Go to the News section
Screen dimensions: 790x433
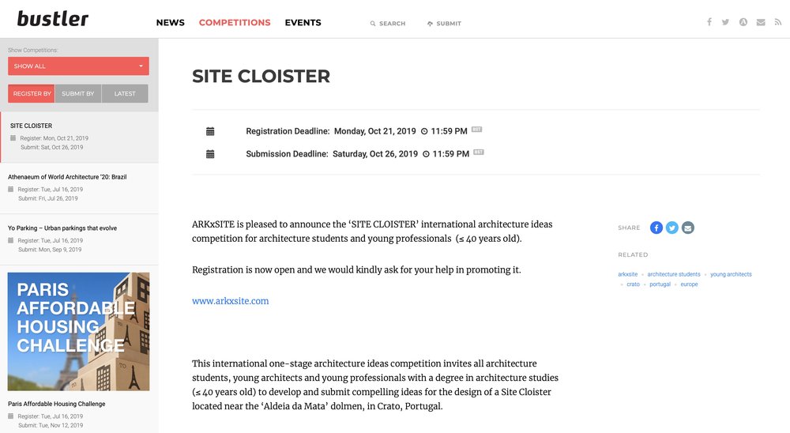coord(170,23)
